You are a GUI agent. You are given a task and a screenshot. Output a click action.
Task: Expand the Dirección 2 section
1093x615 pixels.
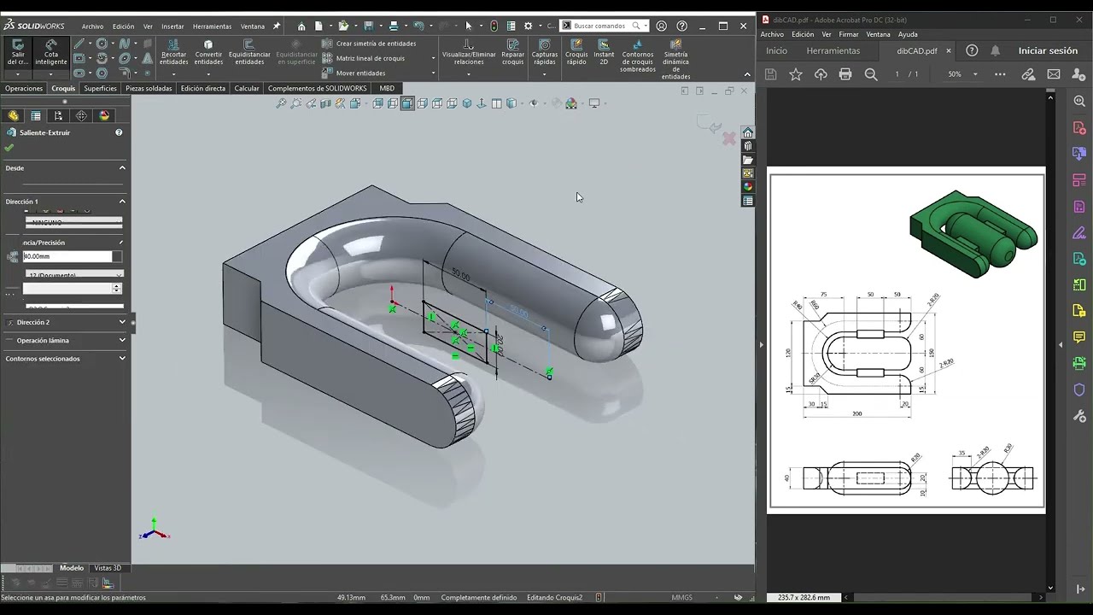pyautogui.click(x=122, y=322)
